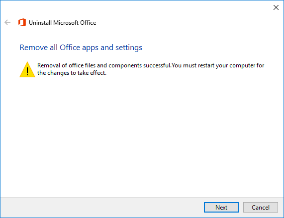Viewport: 284px width, 218px height.
Task: Go back using the left arrow icon
Action: click(x=7, y=22)
